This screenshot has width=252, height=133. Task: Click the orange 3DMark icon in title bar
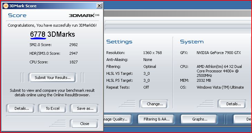point(6,6)
